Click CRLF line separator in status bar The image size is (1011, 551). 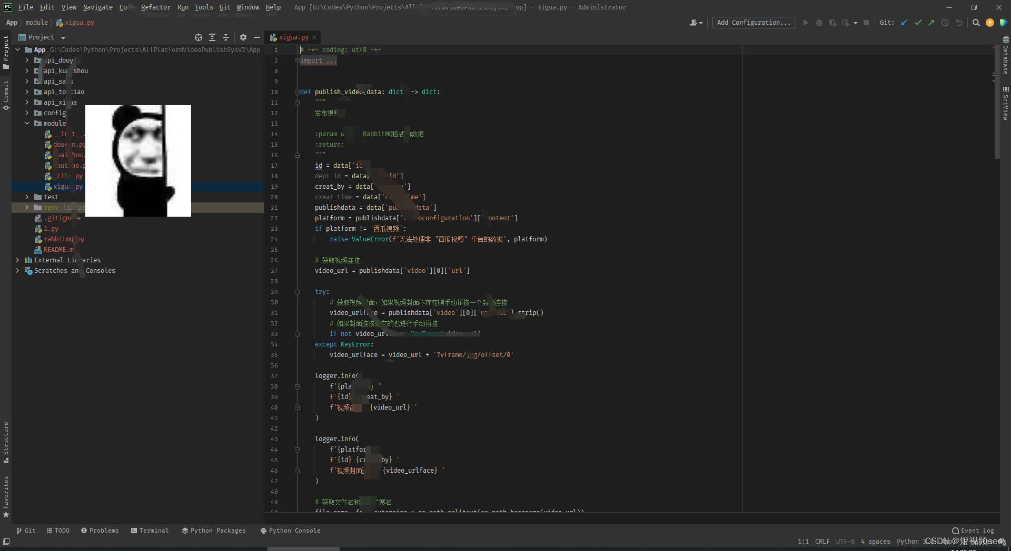coord(822,542)
